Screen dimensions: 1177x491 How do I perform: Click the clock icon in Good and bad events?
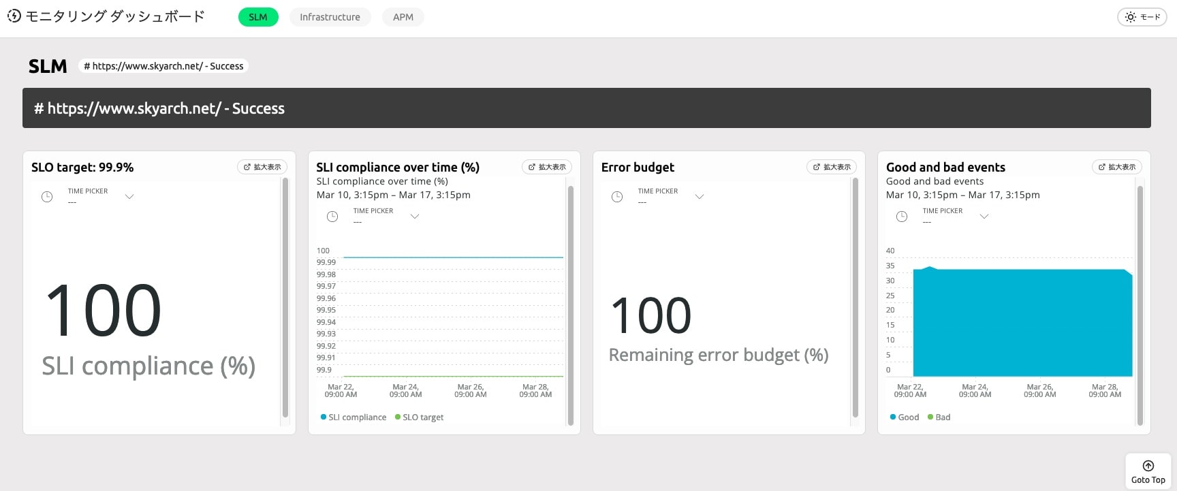(902, 217)
